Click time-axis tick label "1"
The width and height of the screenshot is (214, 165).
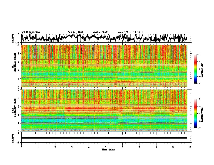[38, 147]
